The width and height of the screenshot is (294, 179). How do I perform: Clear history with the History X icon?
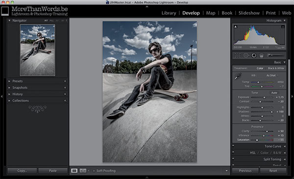click(x=65, y=94)
